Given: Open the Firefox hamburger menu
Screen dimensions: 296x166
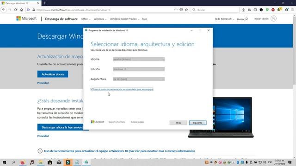Looking at the screenshot, I should click(292, 10).
